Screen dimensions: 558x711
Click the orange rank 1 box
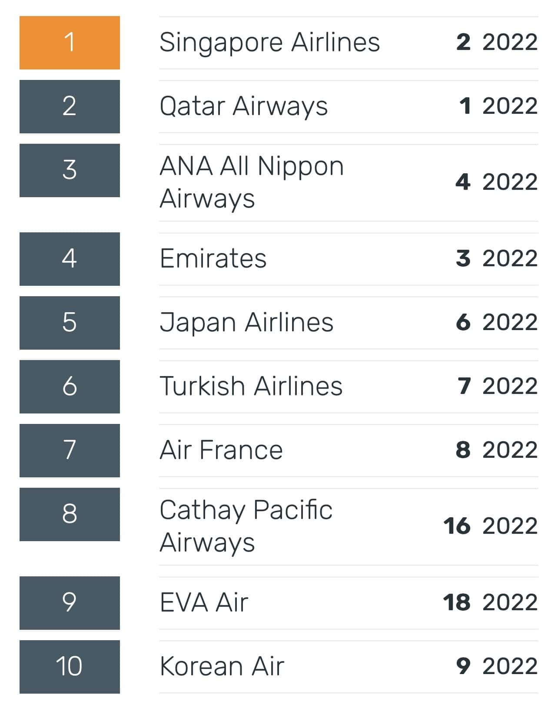[70, 43]
